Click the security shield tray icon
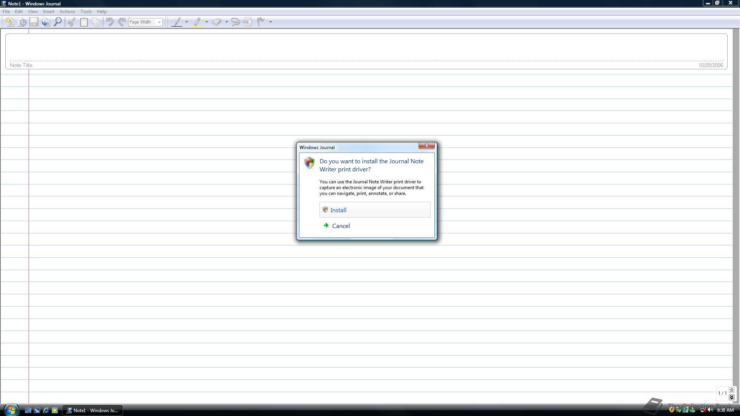Viewport: 740px width, 416px height. [x=672, y=410]
